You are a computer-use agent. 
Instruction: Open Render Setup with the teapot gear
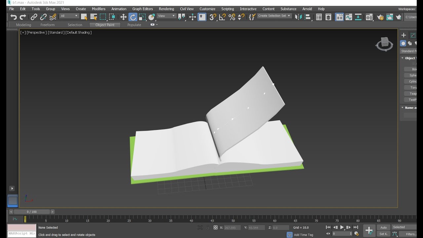click(x=380, y=17)
